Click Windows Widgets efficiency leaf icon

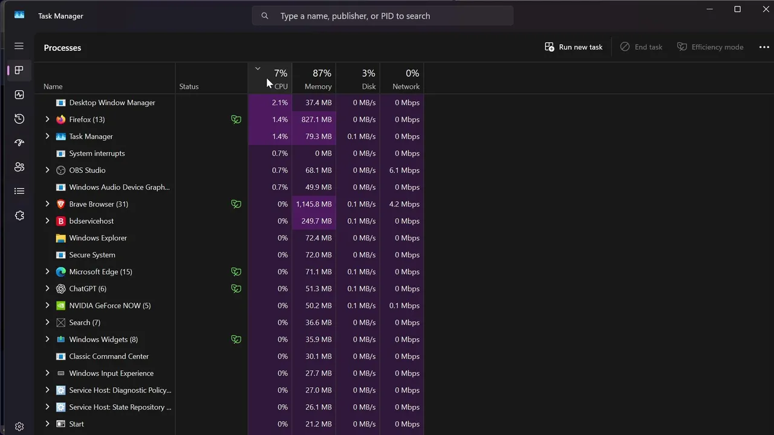236,340
